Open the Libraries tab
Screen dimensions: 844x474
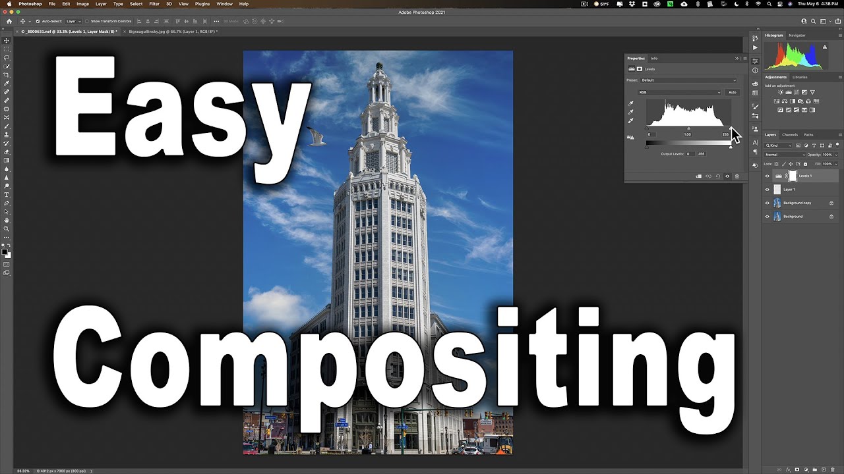[x=800, y=77]
